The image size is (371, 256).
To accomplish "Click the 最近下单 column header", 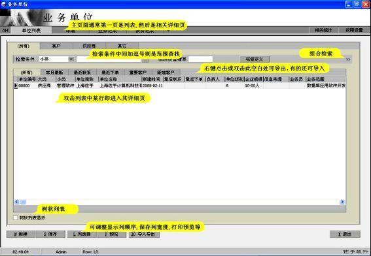I will 195,79.
